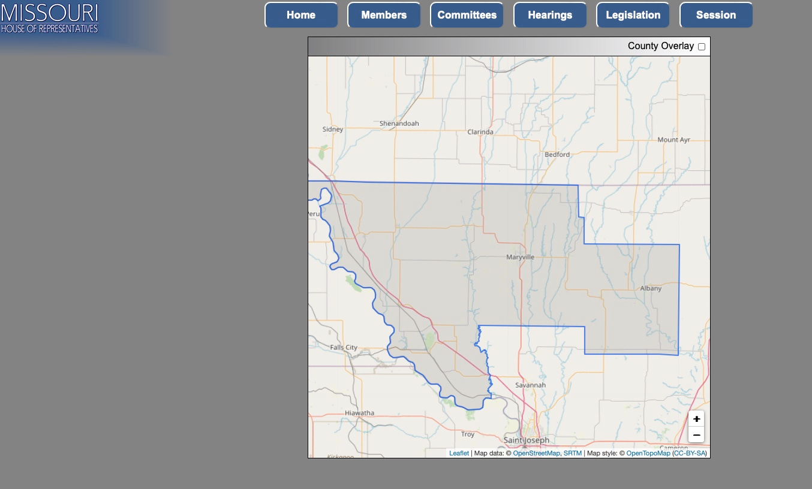The height and width of the screenshot is (489, 812).
Task: Open the Home navigation tab
Action: coord(301,15)
